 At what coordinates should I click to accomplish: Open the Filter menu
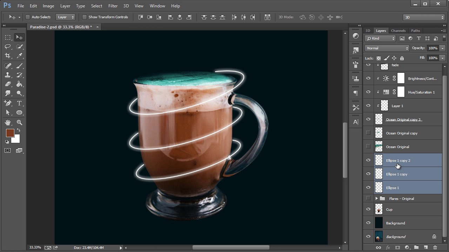(x=113, y=6)
